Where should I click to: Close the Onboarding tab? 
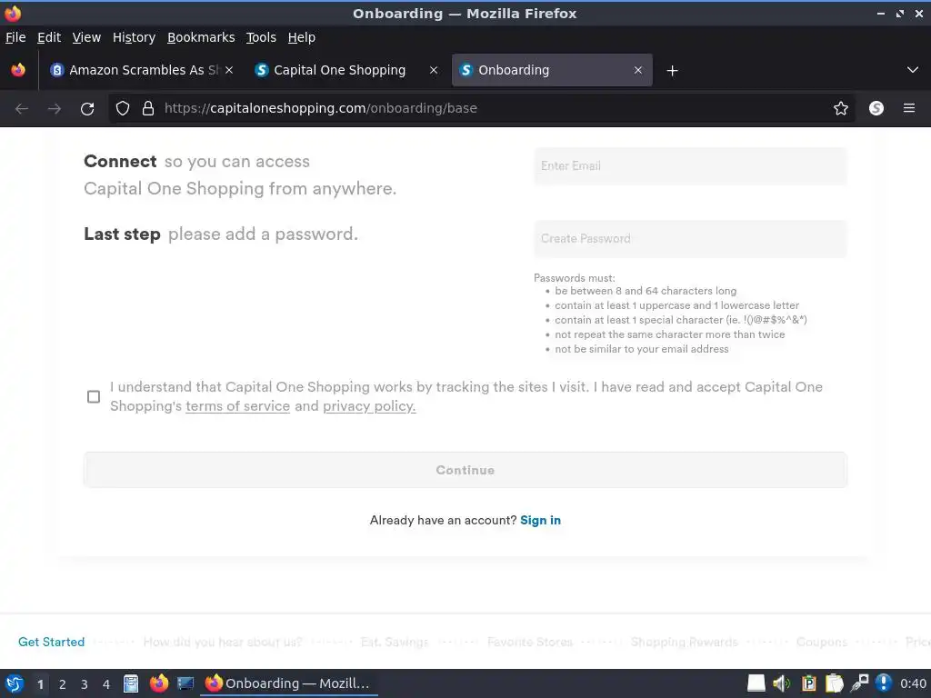pyautogui.click(x=638, y=70)
